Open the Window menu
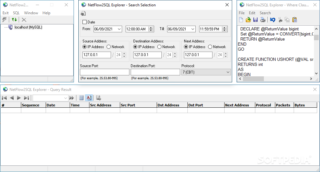The image size is (320, 172). pos(31,13)
